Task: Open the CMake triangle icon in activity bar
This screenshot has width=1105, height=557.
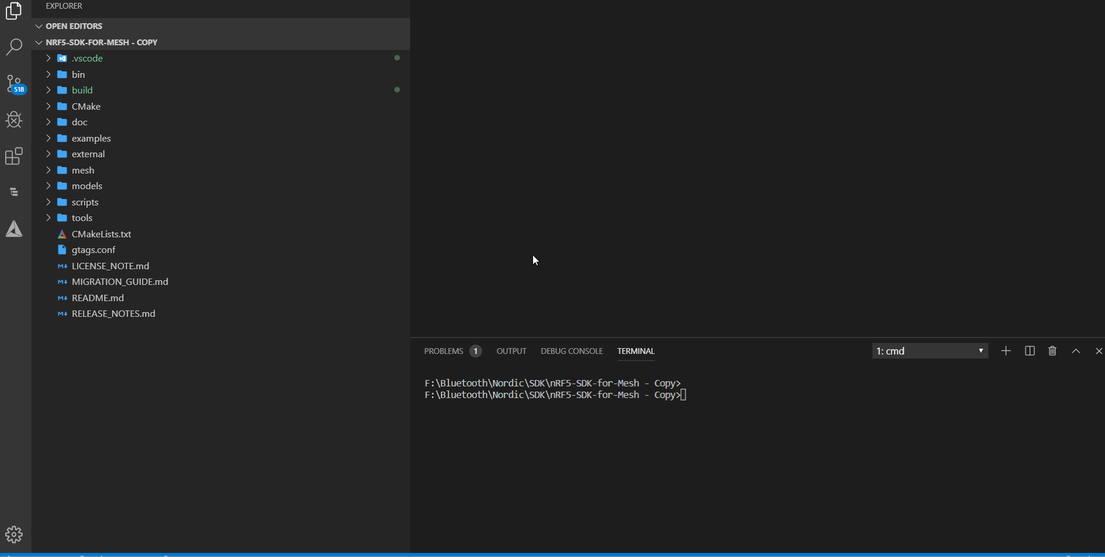Action: (14, 229)
